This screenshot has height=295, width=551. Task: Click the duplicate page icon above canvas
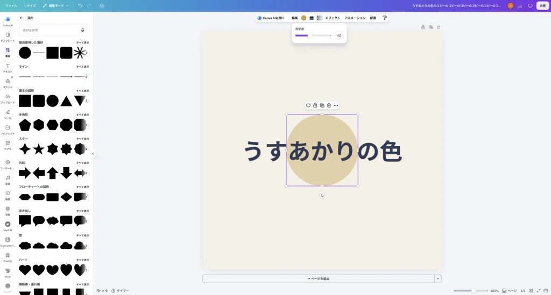[x=430, y=27]
